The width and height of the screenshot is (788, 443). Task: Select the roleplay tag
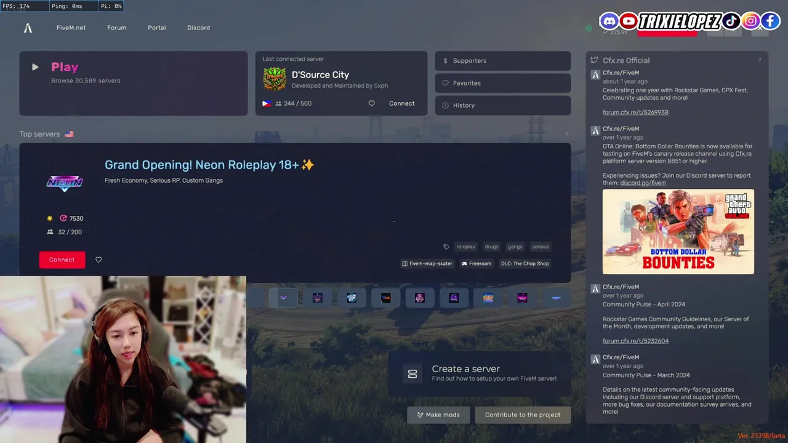[x=466, y=247]
